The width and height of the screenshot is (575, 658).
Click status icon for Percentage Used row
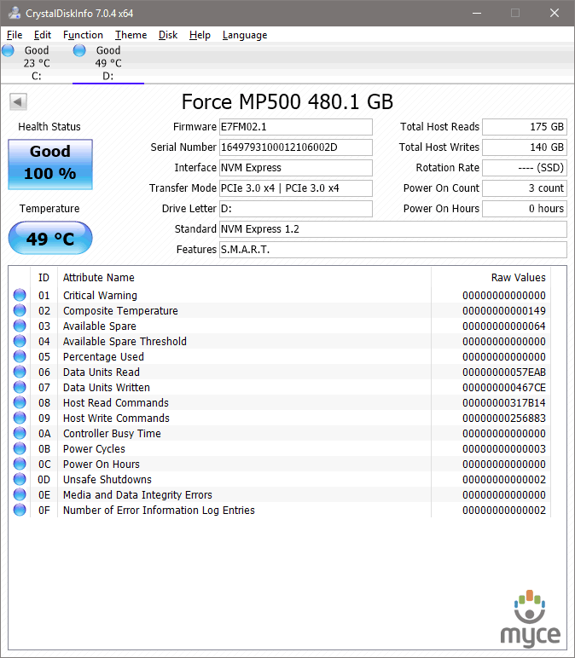[x=20, y=356]
